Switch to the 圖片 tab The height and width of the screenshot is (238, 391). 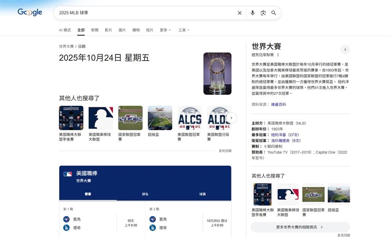(122, 30)
